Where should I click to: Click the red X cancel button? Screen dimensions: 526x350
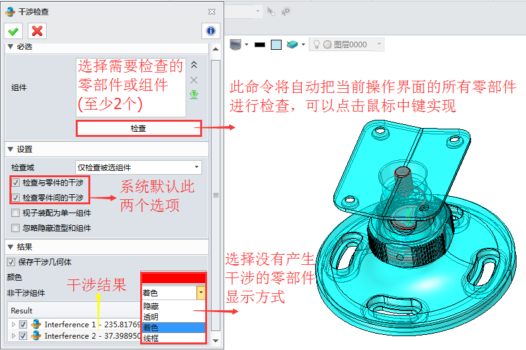37,31
